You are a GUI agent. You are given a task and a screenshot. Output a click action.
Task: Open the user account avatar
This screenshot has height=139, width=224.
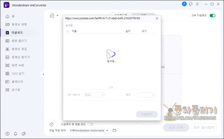184,4
